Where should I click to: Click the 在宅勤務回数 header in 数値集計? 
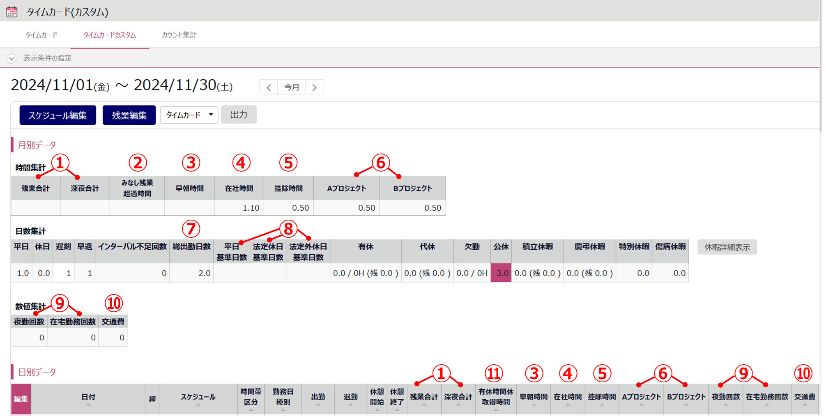73,322
